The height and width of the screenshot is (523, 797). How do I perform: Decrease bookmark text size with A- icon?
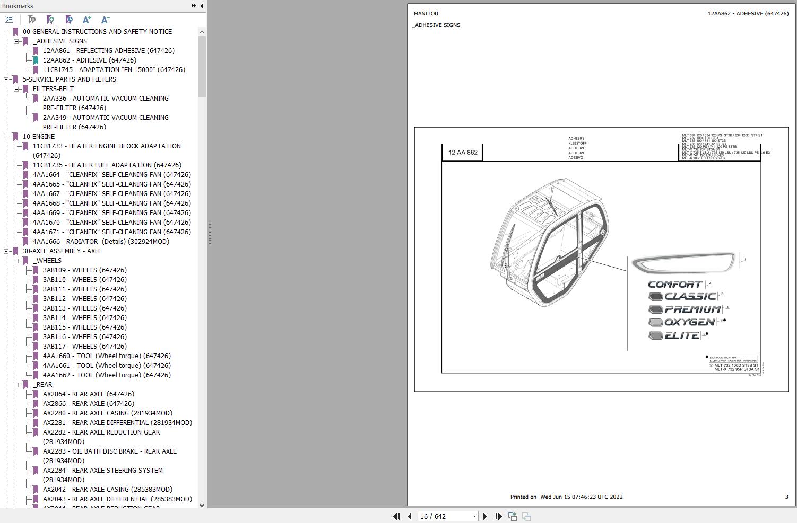tap(105, 20)
